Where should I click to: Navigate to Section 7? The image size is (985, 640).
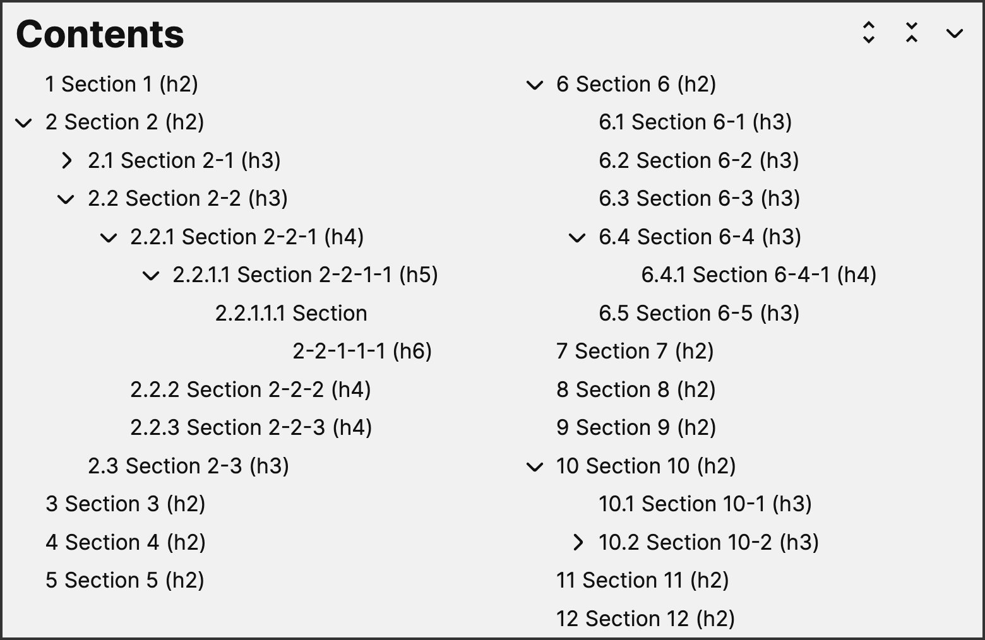click(635, 351)
